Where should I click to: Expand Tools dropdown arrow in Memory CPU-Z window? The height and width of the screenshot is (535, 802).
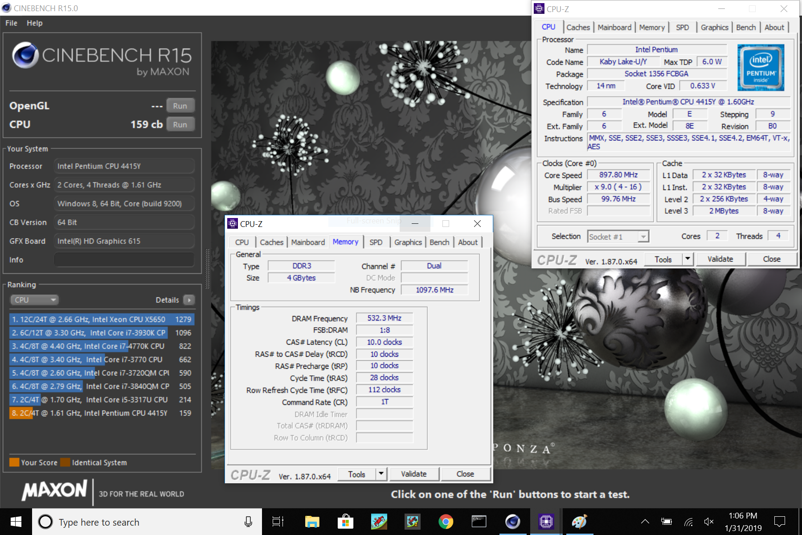click(x=381, y=474)
